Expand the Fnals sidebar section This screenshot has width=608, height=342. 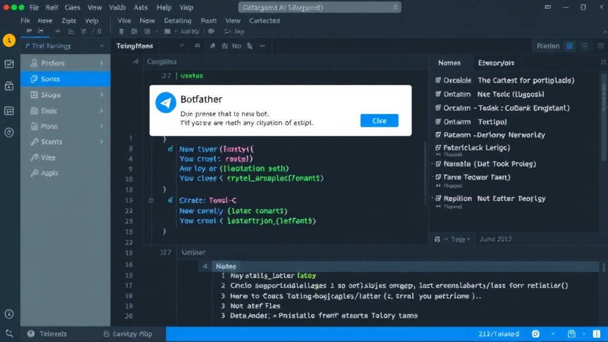pos(102,110)
